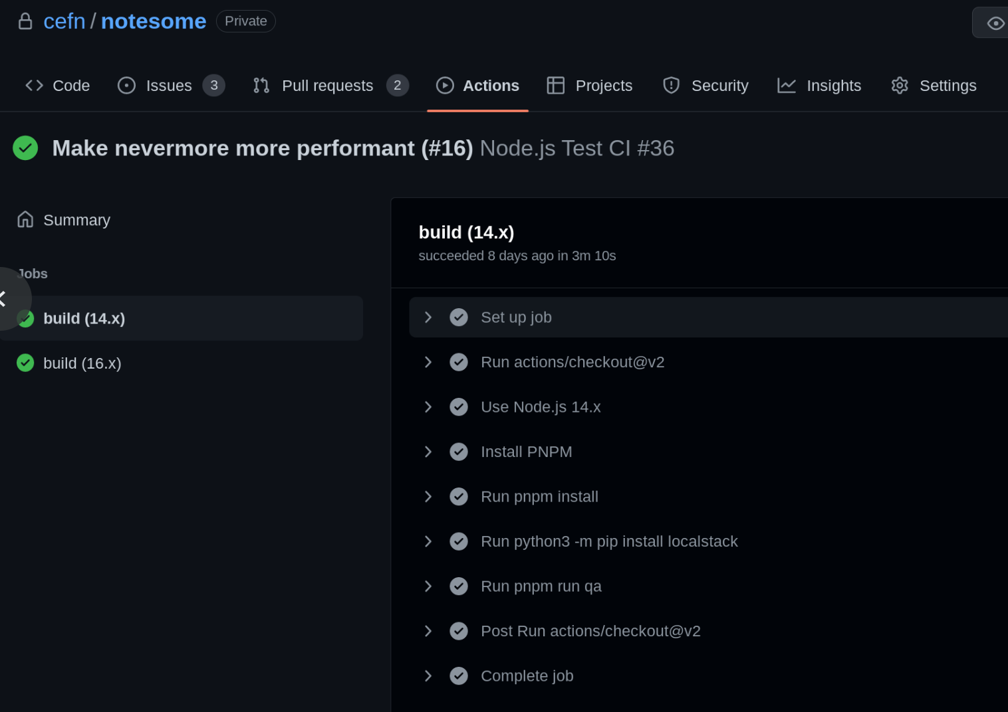The image size is (1008, 712).
Task: Switch to the Security tab
Action: coord(705,86)
